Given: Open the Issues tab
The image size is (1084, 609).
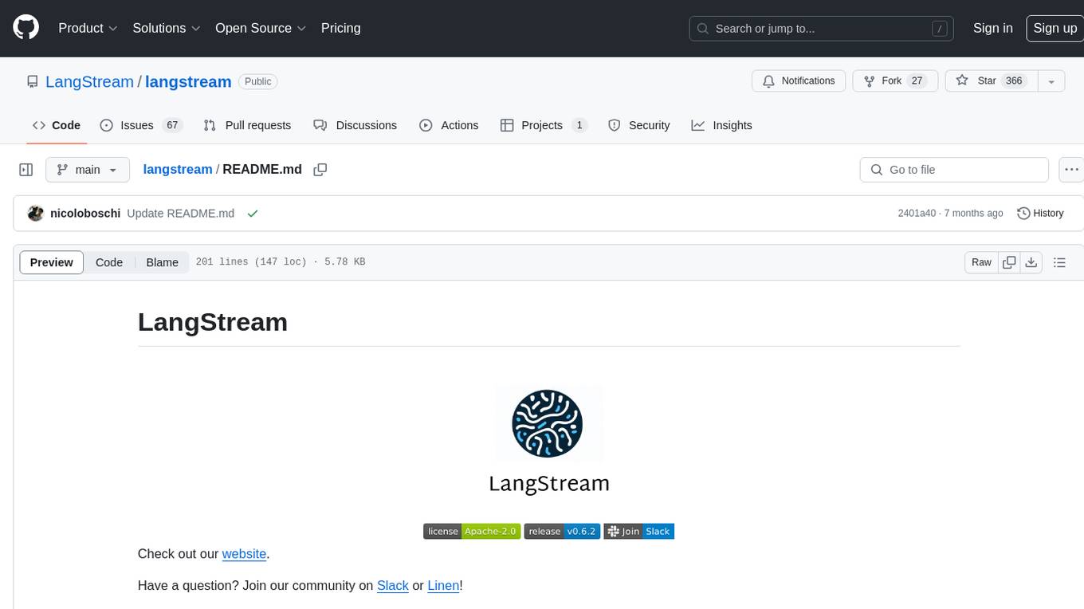Looking at the screenshot, I should click(141, 125).
